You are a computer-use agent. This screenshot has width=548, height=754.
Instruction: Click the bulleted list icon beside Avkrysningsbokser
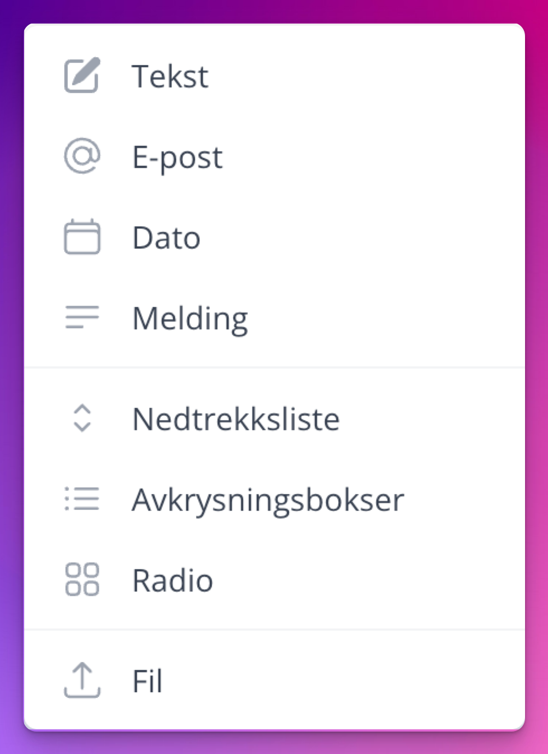[x=82, y=499]
